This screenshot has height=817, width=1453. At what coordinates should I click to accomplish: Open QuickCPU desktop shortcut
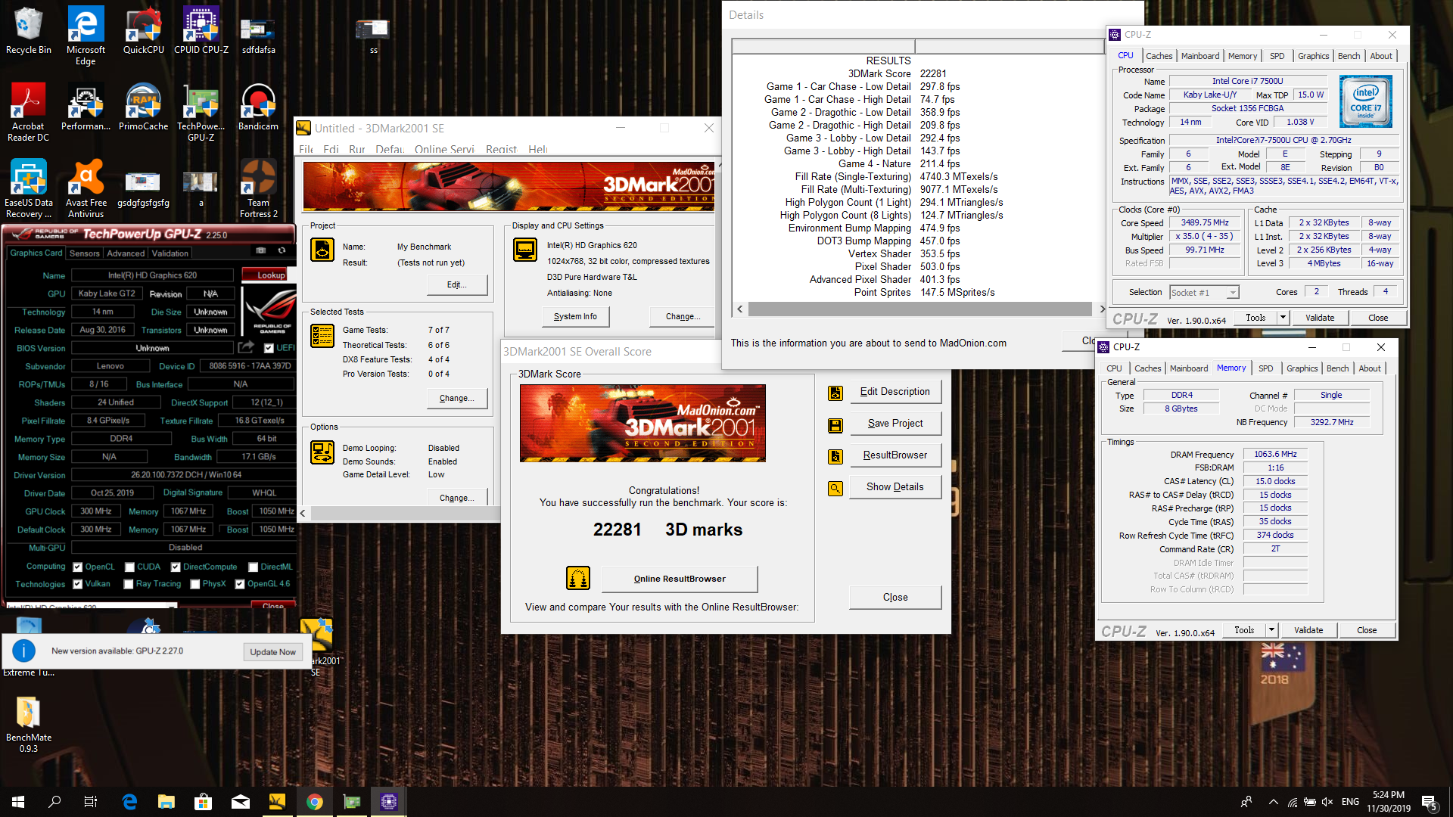[x=143, y=32]
